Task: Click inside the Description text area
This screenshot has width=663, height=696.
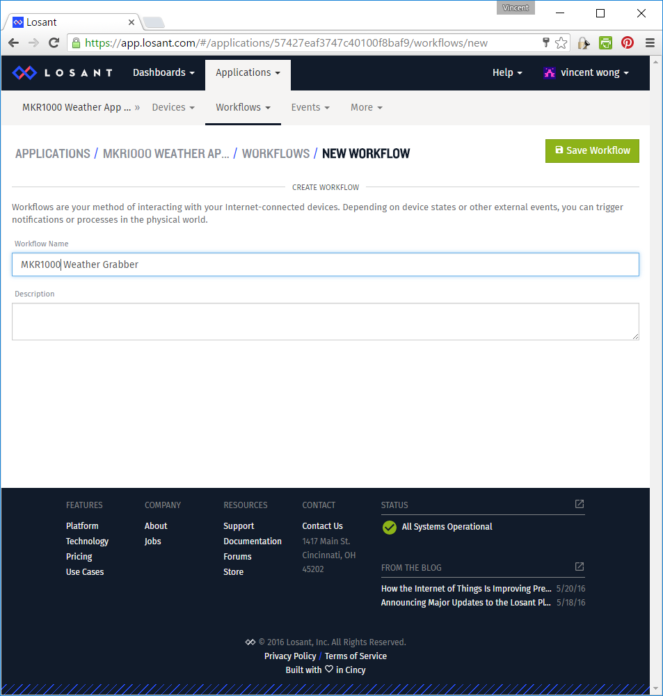Action: (x=325, y=322)
